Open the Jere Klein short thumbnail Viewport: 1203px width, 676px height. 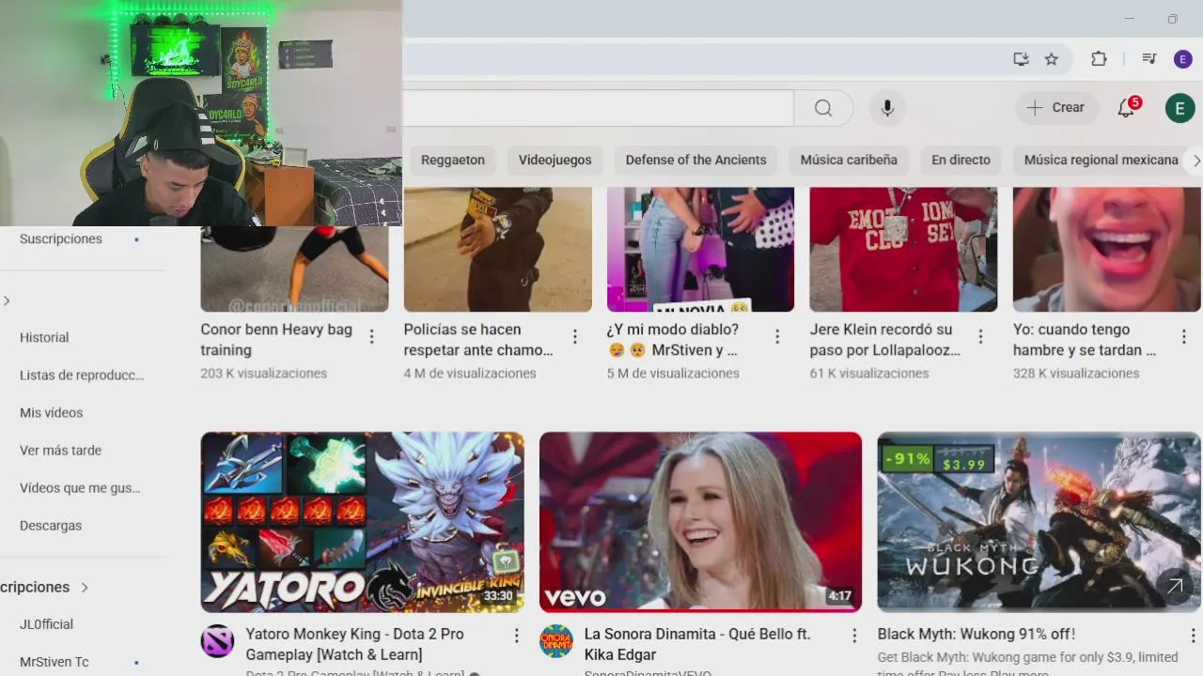coord(903,249)
